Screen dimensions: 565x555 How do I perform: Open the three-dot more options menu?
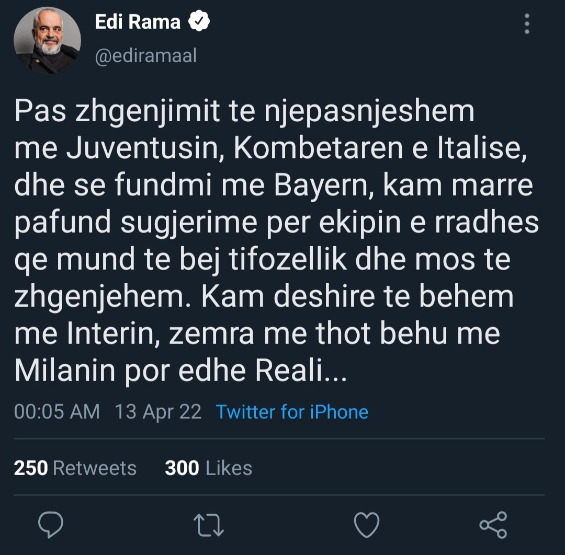[527, 24]
